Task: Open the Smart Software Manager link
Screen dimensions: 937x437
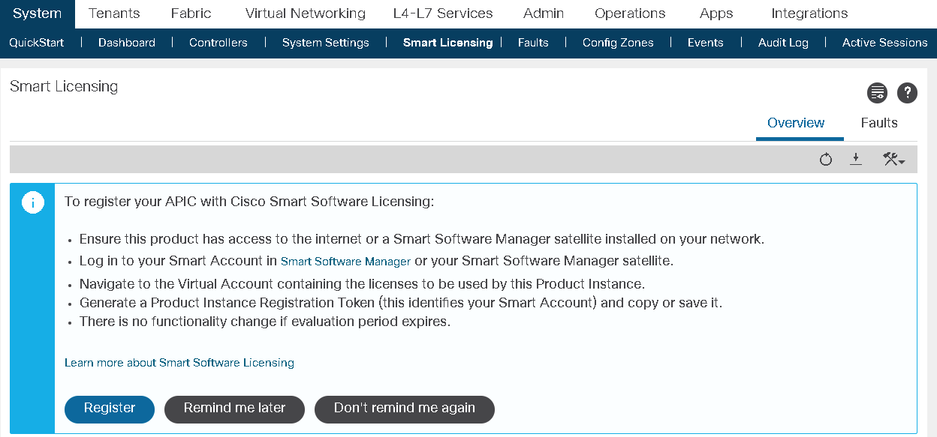Action: (345, 262)
